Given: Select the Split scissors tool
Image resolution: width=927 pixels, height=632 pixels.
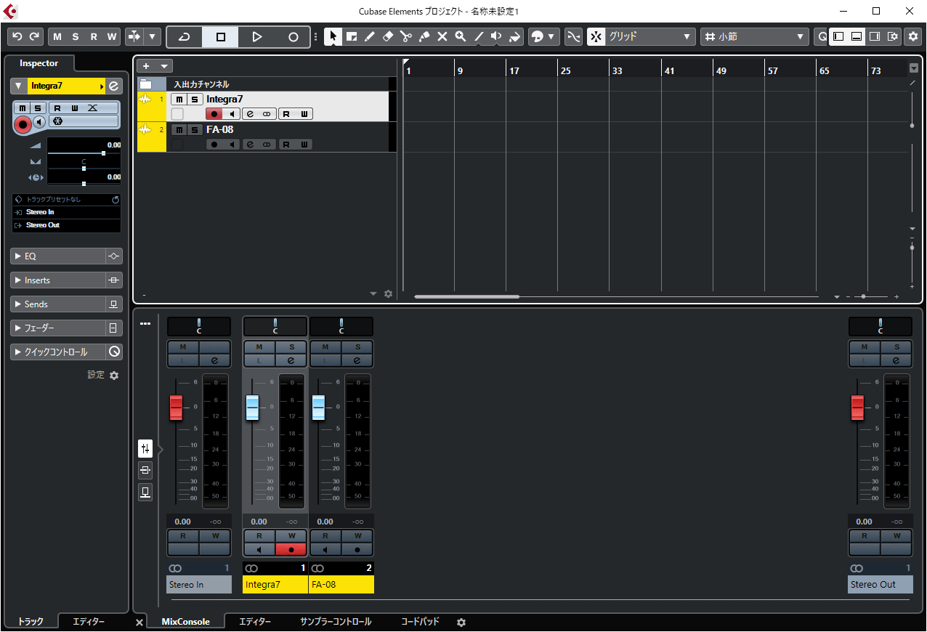Looking at the screenshot, I should (406, 36).
